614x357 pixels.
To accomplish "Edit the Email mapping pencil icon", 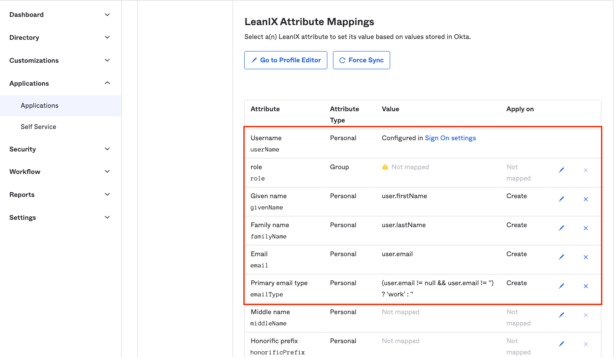I will point(562,257).
